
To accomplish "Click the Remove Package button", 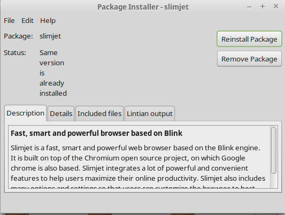I will click(x=249, y=59).
